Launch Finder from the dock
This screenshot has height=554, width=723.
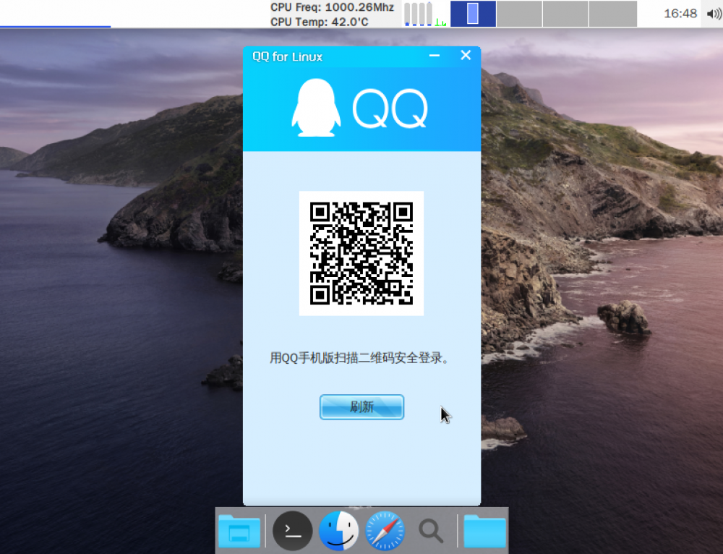point(339,532)
